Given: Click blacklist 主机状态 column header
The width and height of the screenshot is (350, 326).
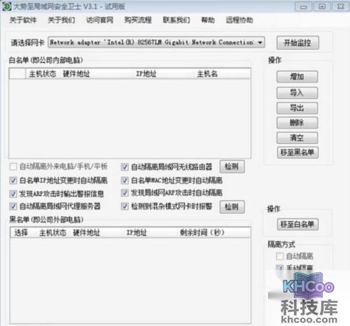Looking at the screenshot, I should coord(52,232).
